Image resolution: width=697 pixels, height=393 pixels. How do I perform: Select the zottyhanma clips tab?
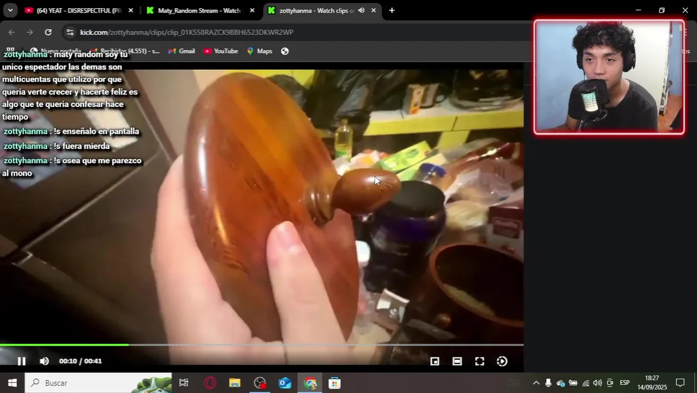(x=316, y=10)
